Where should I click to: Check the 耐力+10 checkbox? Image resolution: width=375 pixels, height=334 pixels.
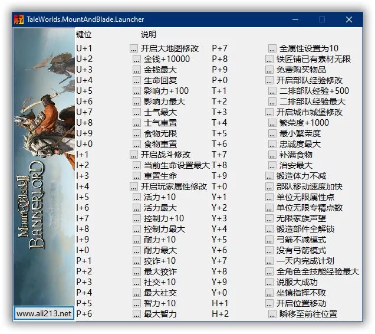137,240
